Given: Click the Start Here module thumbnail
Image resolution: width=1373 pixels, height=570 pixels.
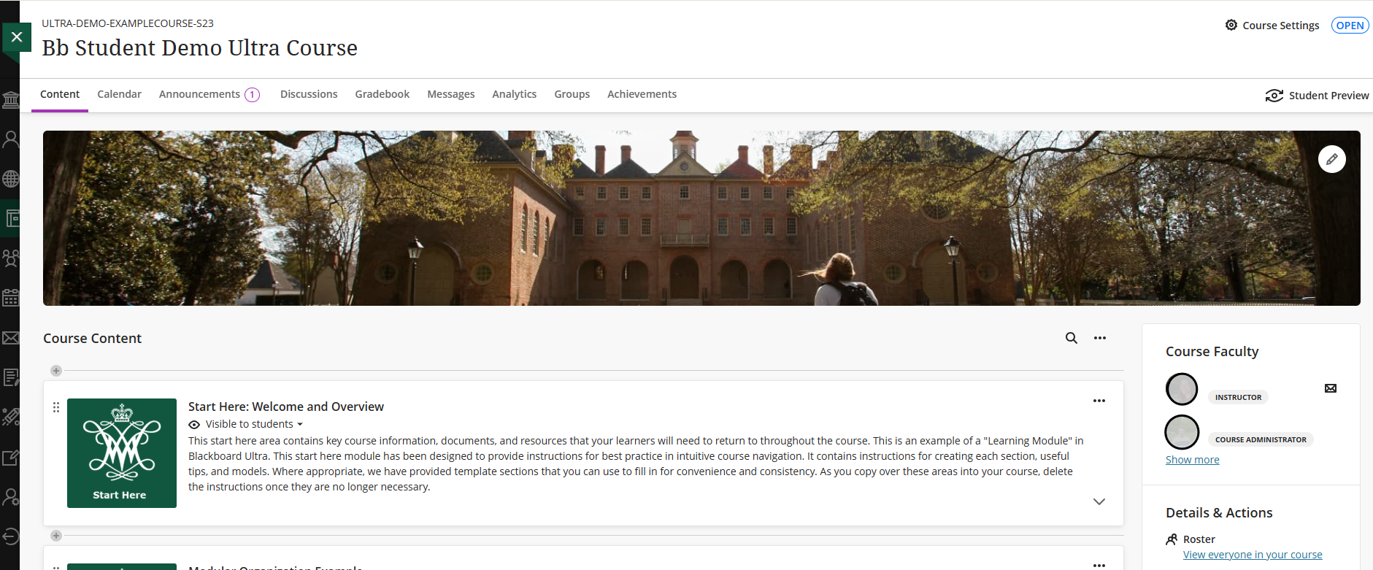Looking at the screenshot, I should click(122, 453).
